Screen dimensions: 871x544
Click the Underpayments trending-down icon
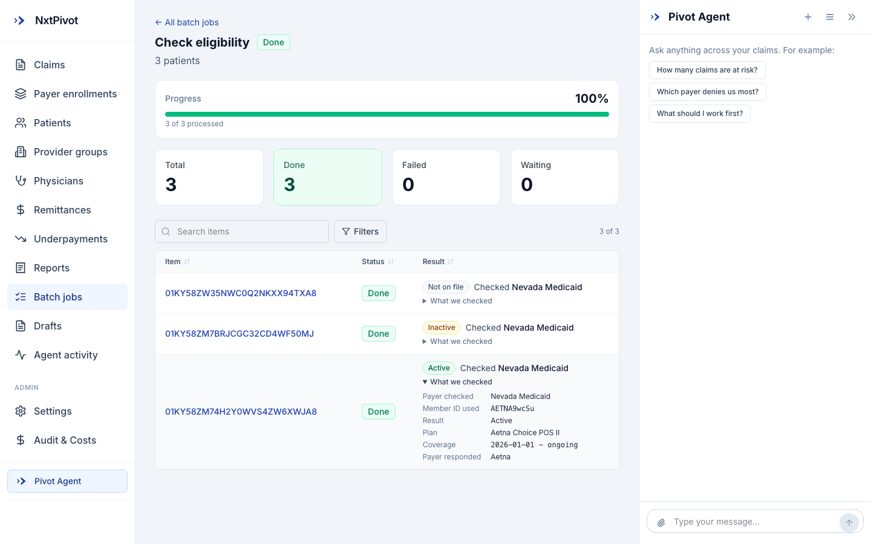(x=21, y=239)
